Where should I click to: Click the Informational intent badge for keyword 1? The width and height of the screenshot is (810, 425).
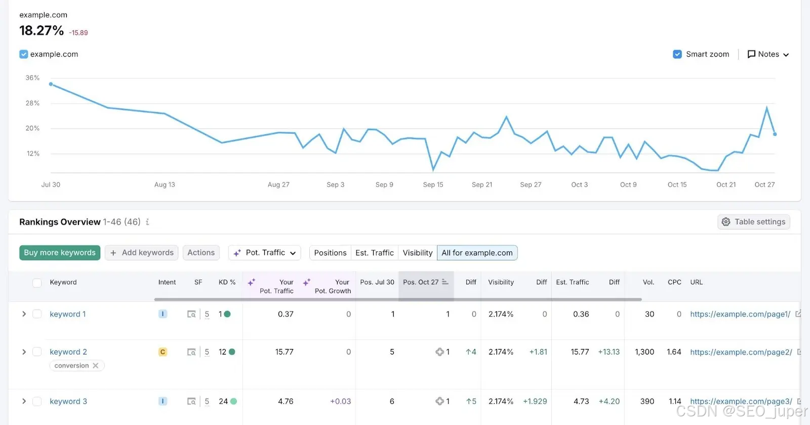163,314
